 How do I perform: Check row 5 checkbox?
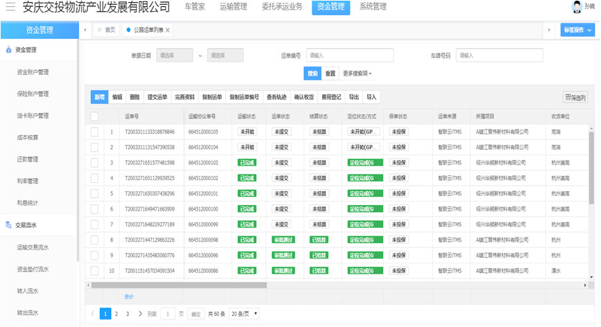[94, 193]
